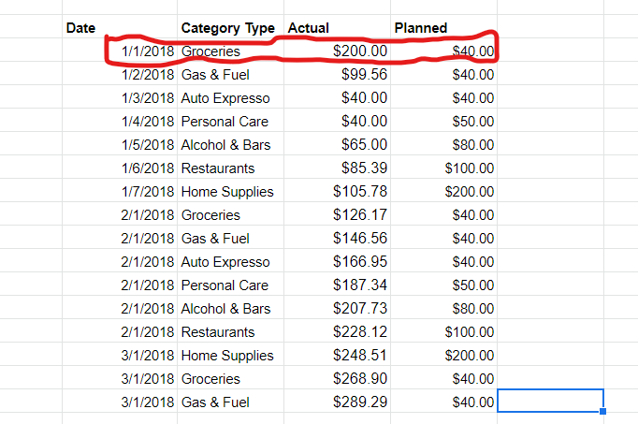Click the Planned column header cell
Viewport: 638px width, 424px height.
pos(443,27)
